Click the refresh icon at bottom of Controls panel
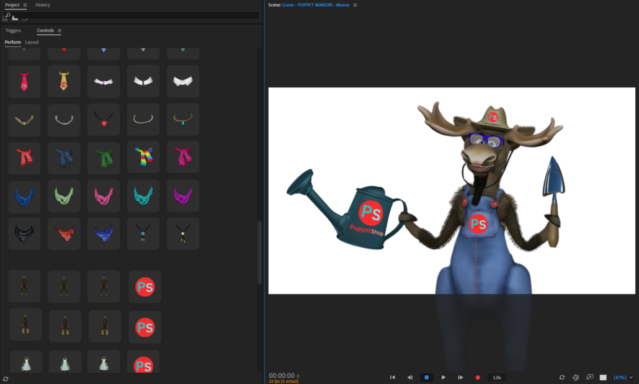 pyautogui.click(x=6, y=378)
